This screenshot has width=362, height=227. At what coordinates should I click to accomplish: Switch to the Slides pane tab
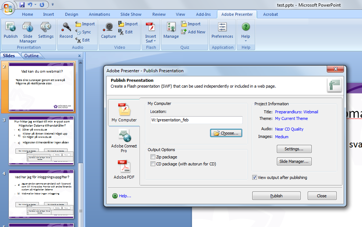click(x=9, y=56)
